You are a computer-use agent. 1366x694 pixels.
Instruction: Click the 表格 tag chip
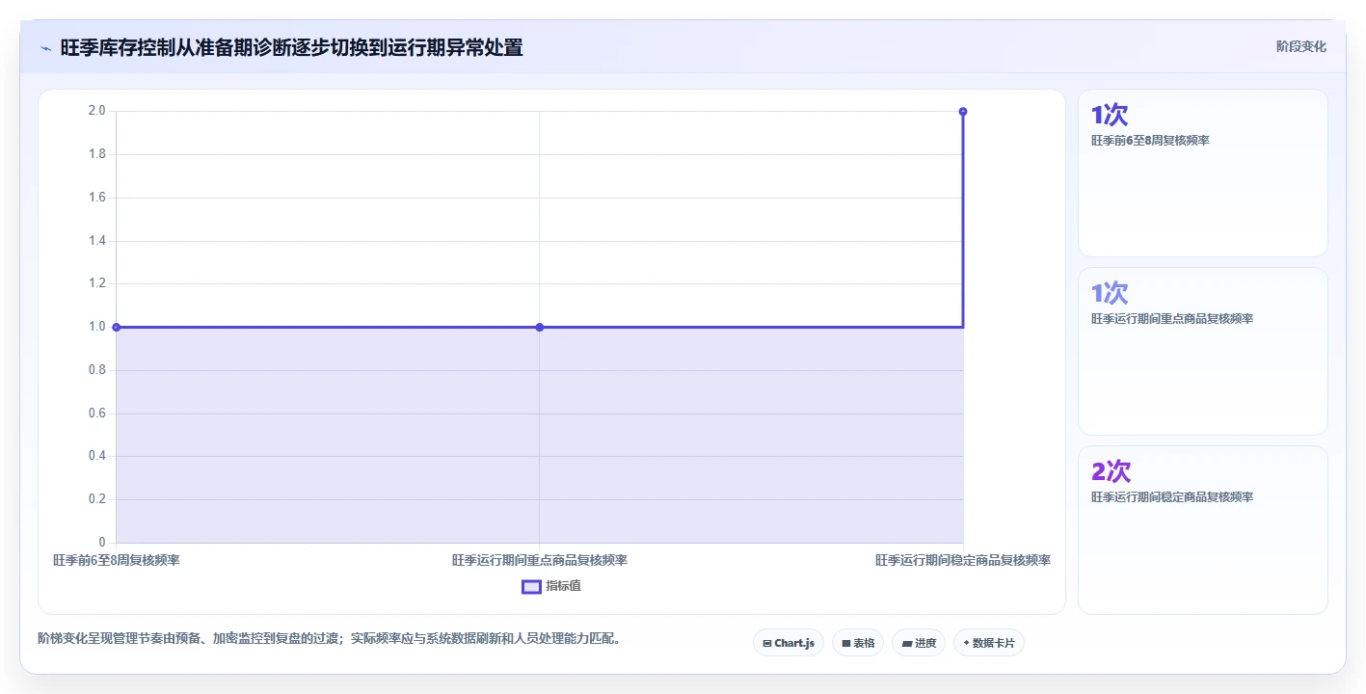858,643
